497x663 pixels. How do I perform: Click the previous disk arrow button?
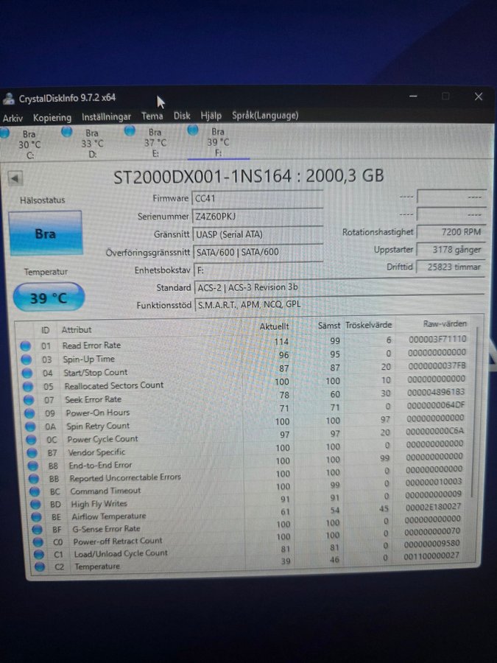[x=15, y=178]
